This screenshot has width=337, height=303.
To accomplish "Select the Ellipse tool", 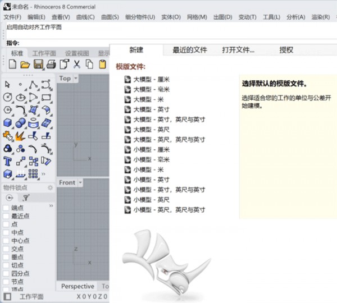I will pos(21,97).
